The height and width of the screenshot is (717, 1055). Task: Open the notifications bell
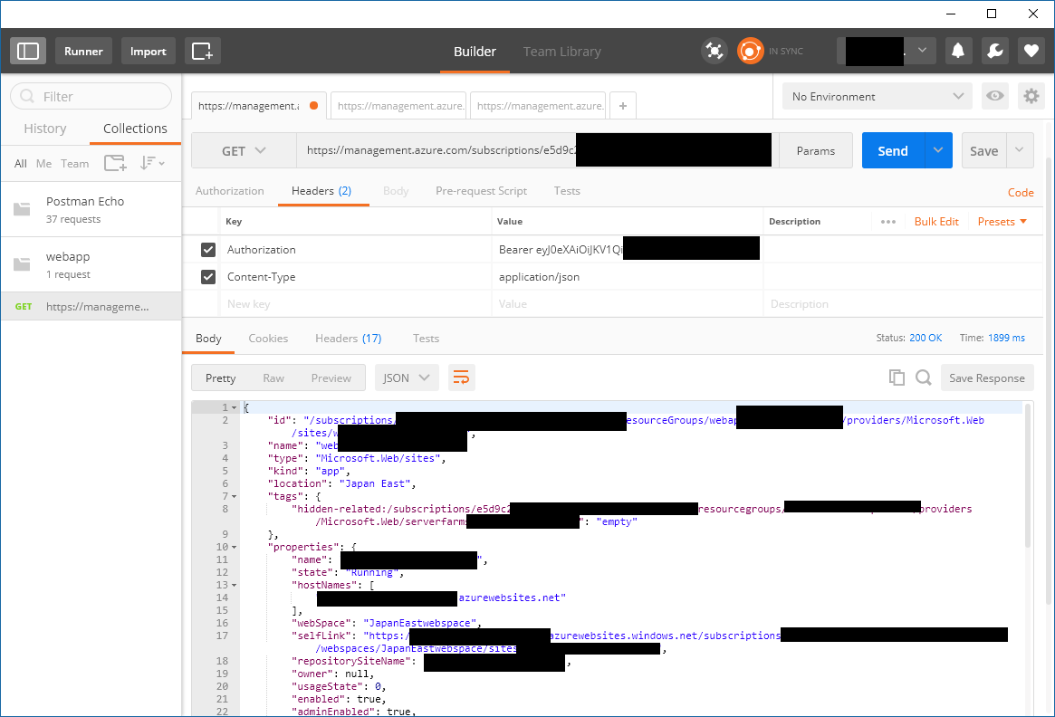(958, 51)
